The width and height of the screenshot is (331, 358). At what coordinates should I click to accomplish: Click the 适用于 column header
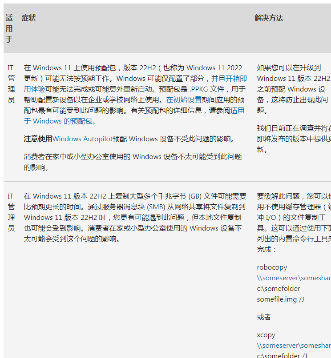(x=9, y=28)
